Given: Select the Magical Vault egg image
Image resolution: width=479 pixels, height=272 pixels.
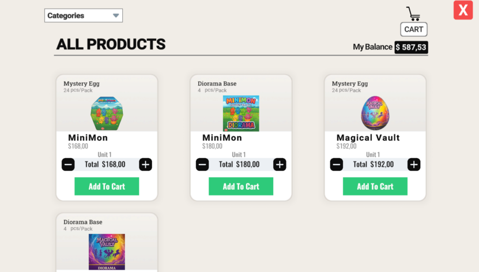Looking at the screenshot, I should pos(375,113).
